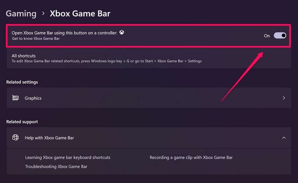Screen dimensions: 298x183
Task: Open Learning Xbox game bar keyboard shortcuts
Action: [68, 157]
